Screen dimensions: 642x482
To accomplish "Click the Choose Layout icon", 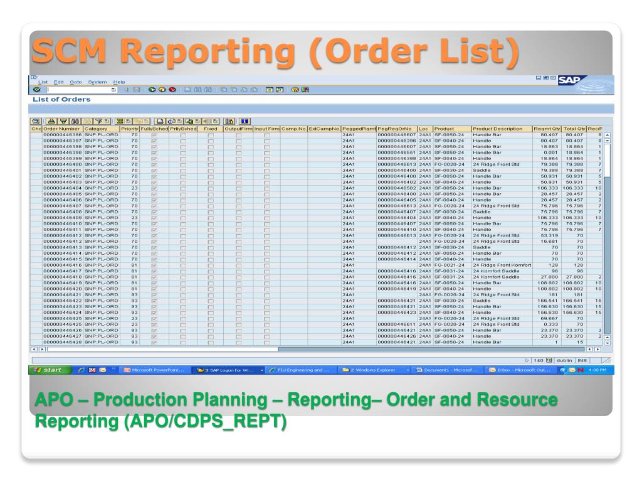I will pos(206,121).
